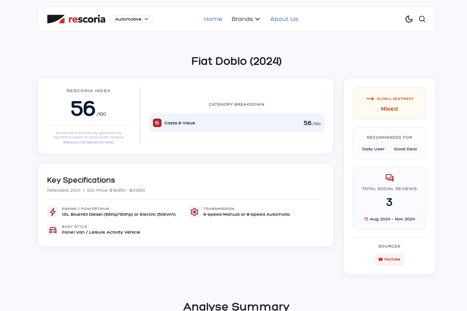Click the Key Specifications heading
Viewport: 467px width, 311px height.
[81, 180]
